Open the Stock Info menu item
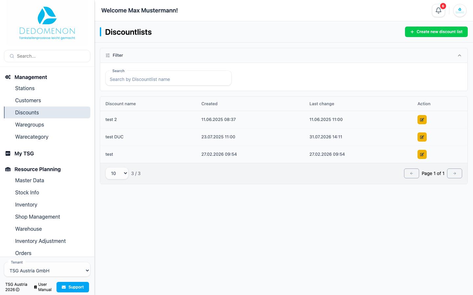The height and width of the screenshot is (295, 473). click(27, 192)
